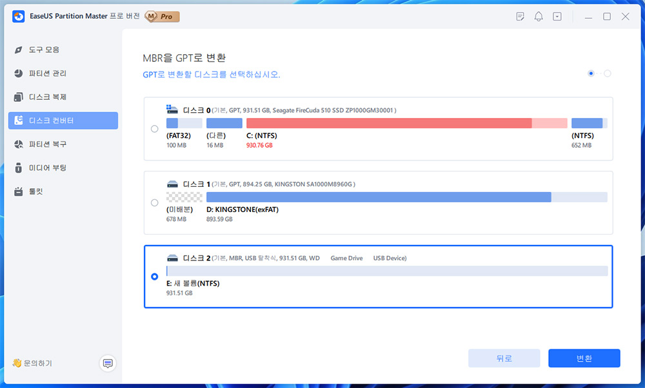
Task: Click the 뒤로 back button
Action: (504, 358)
